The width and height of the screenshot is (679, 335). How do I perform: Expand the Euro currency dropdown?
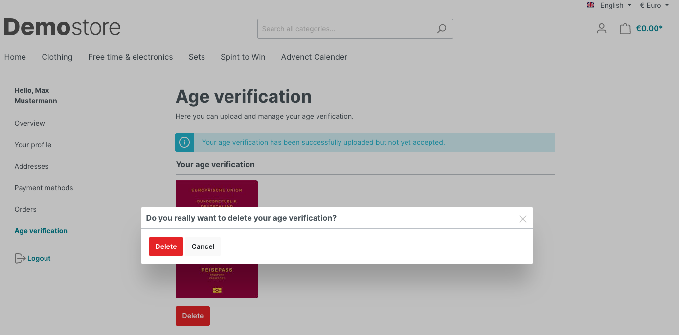(654, 5)
